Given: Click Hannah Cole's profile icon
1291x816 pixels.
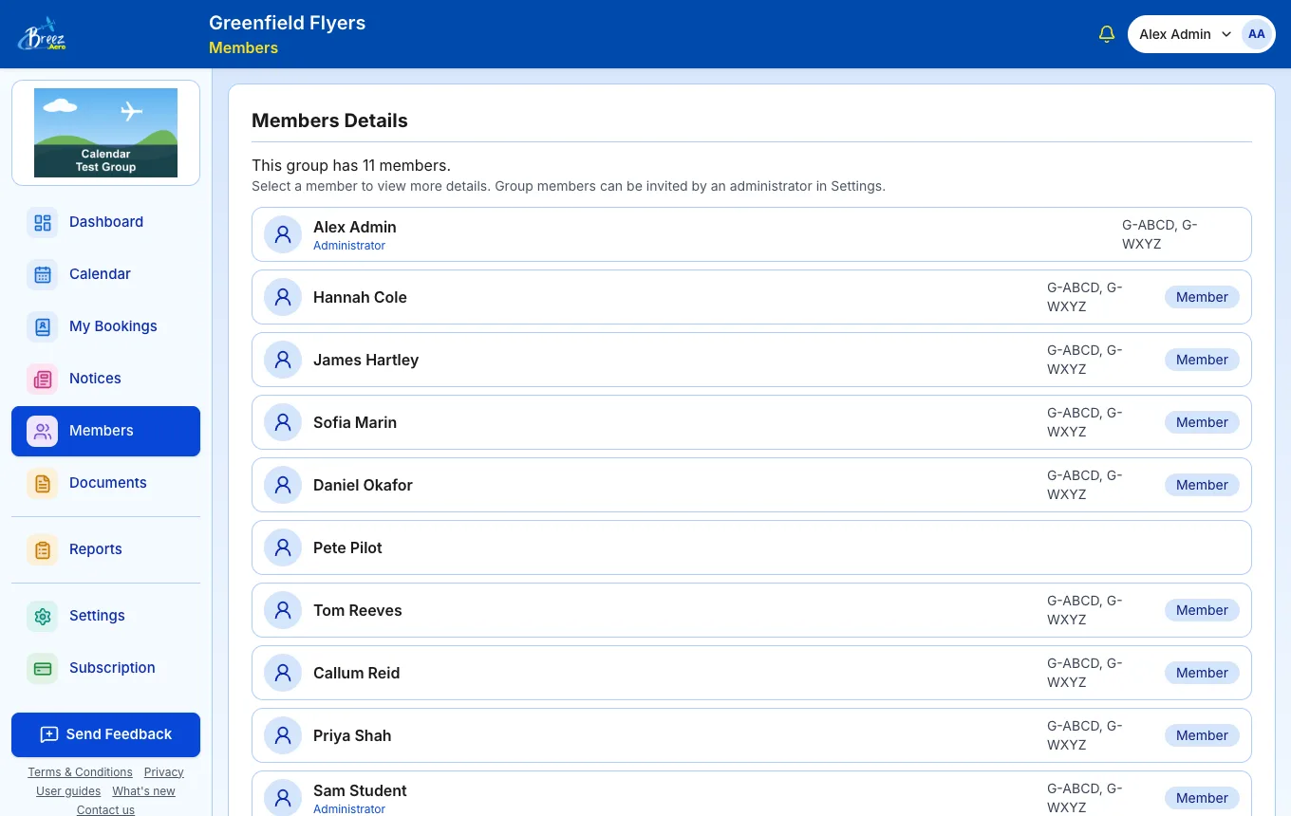Looking at the screenshot, I should pyautogui.click(x=283, y=297).
